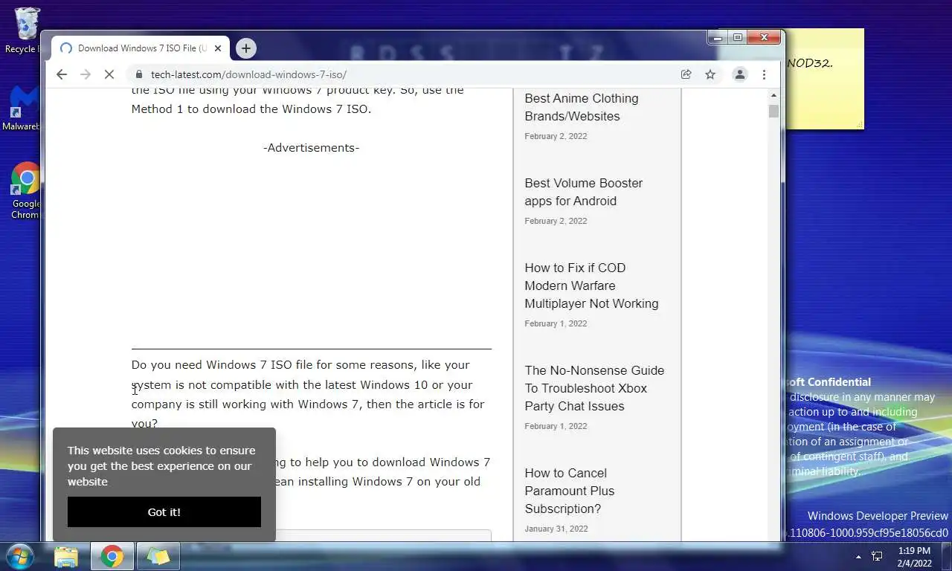Click the January 31, 2022 date
Image resolution: width=952 pixels, height=571 pixels.
[x=556, y=529]
